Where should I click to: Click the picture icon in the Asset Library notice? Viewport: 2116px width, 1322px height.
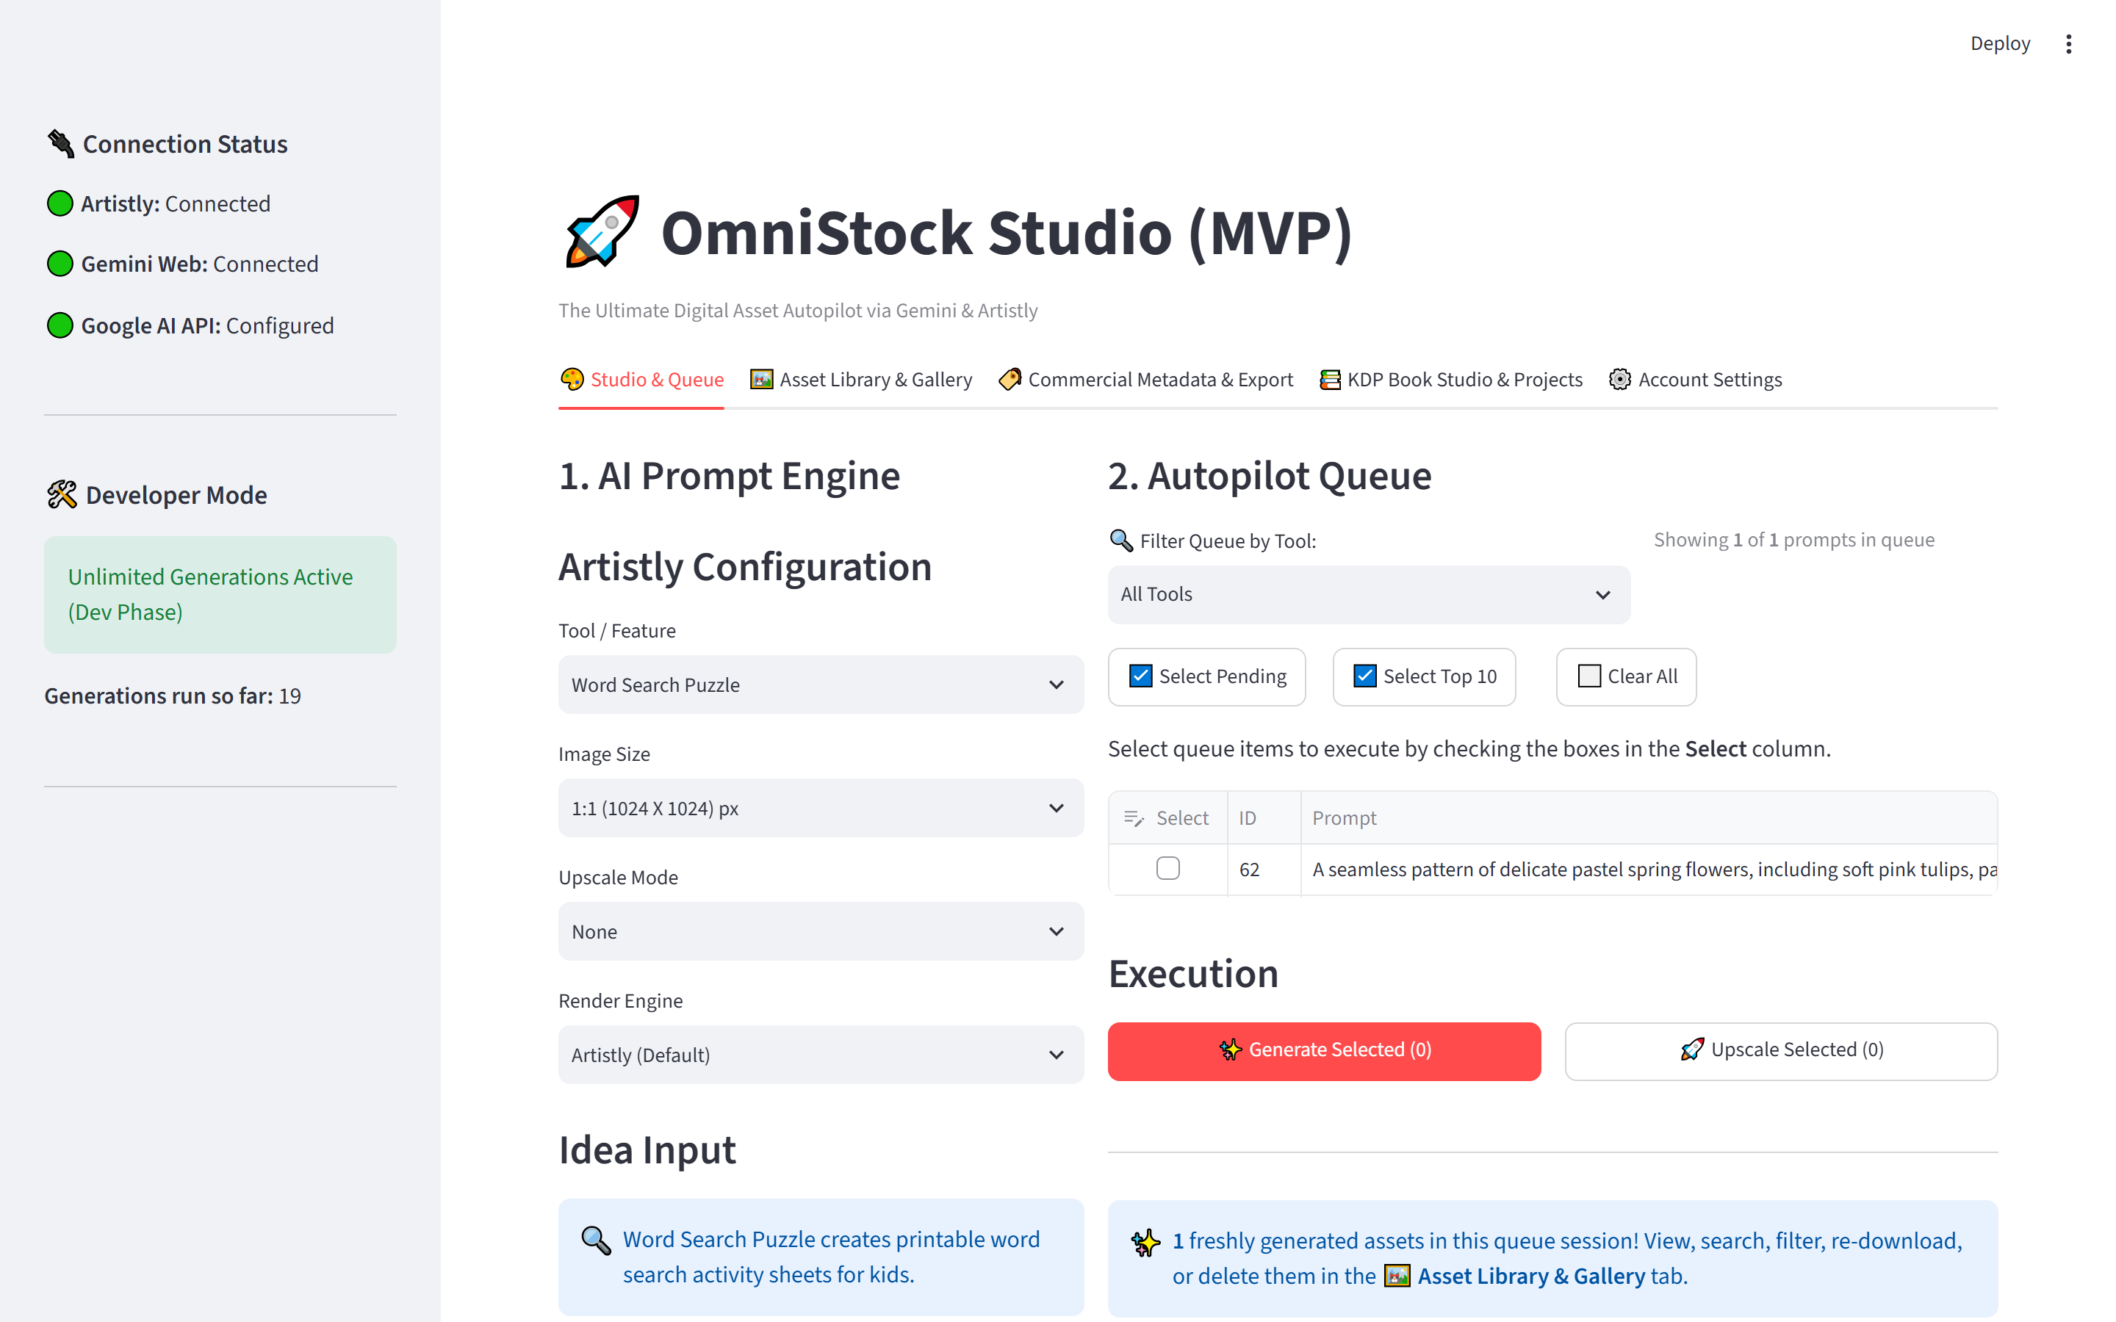[x=1397, y=1276]
